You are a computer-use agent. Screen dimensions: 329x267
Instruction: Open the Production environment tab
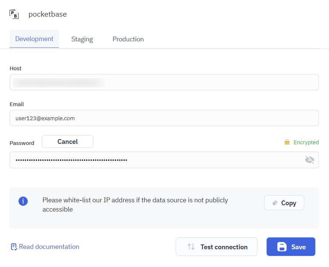click(128, 39)
